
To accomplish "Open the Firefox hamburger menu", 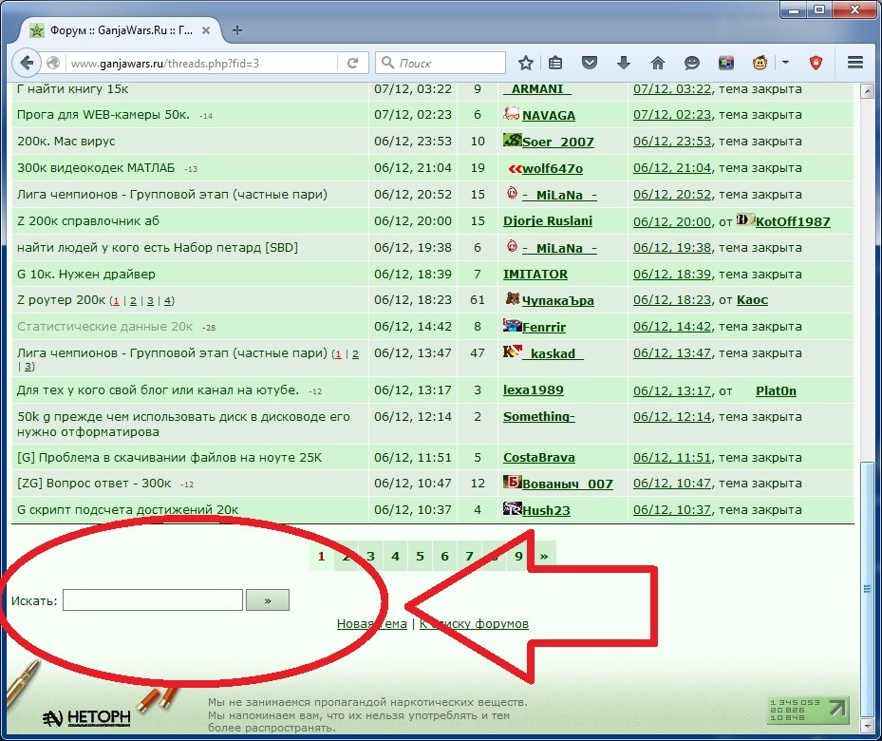I will 855,63.
